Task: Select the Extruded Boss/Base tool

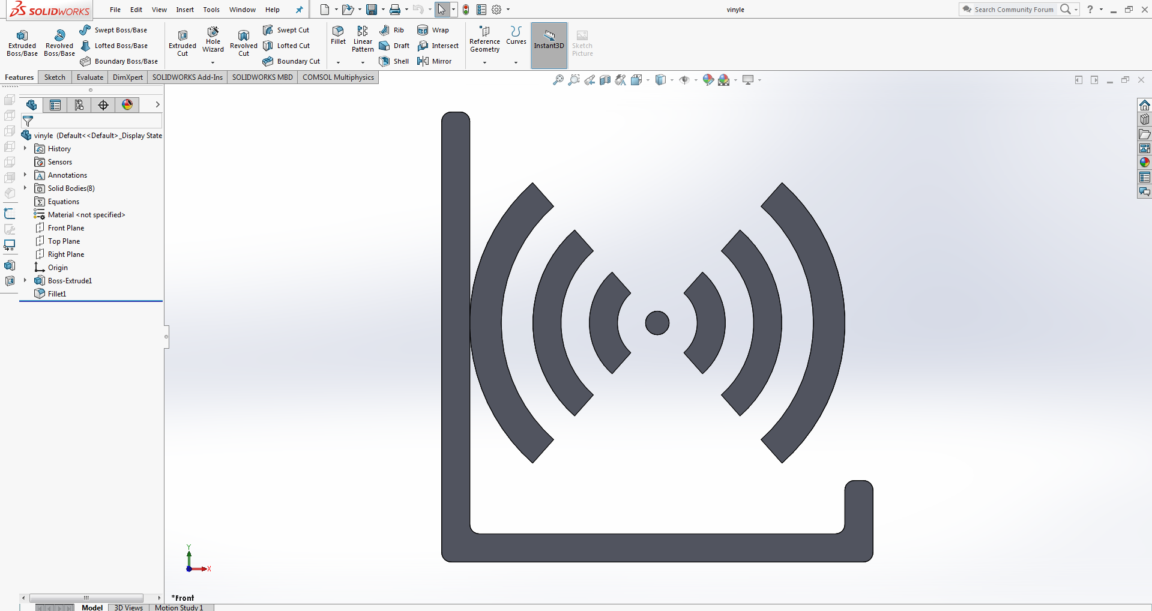Action: point(22,43)
